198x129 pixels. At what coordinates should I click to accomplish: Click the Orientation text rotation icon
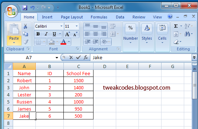tap(104, 41)
